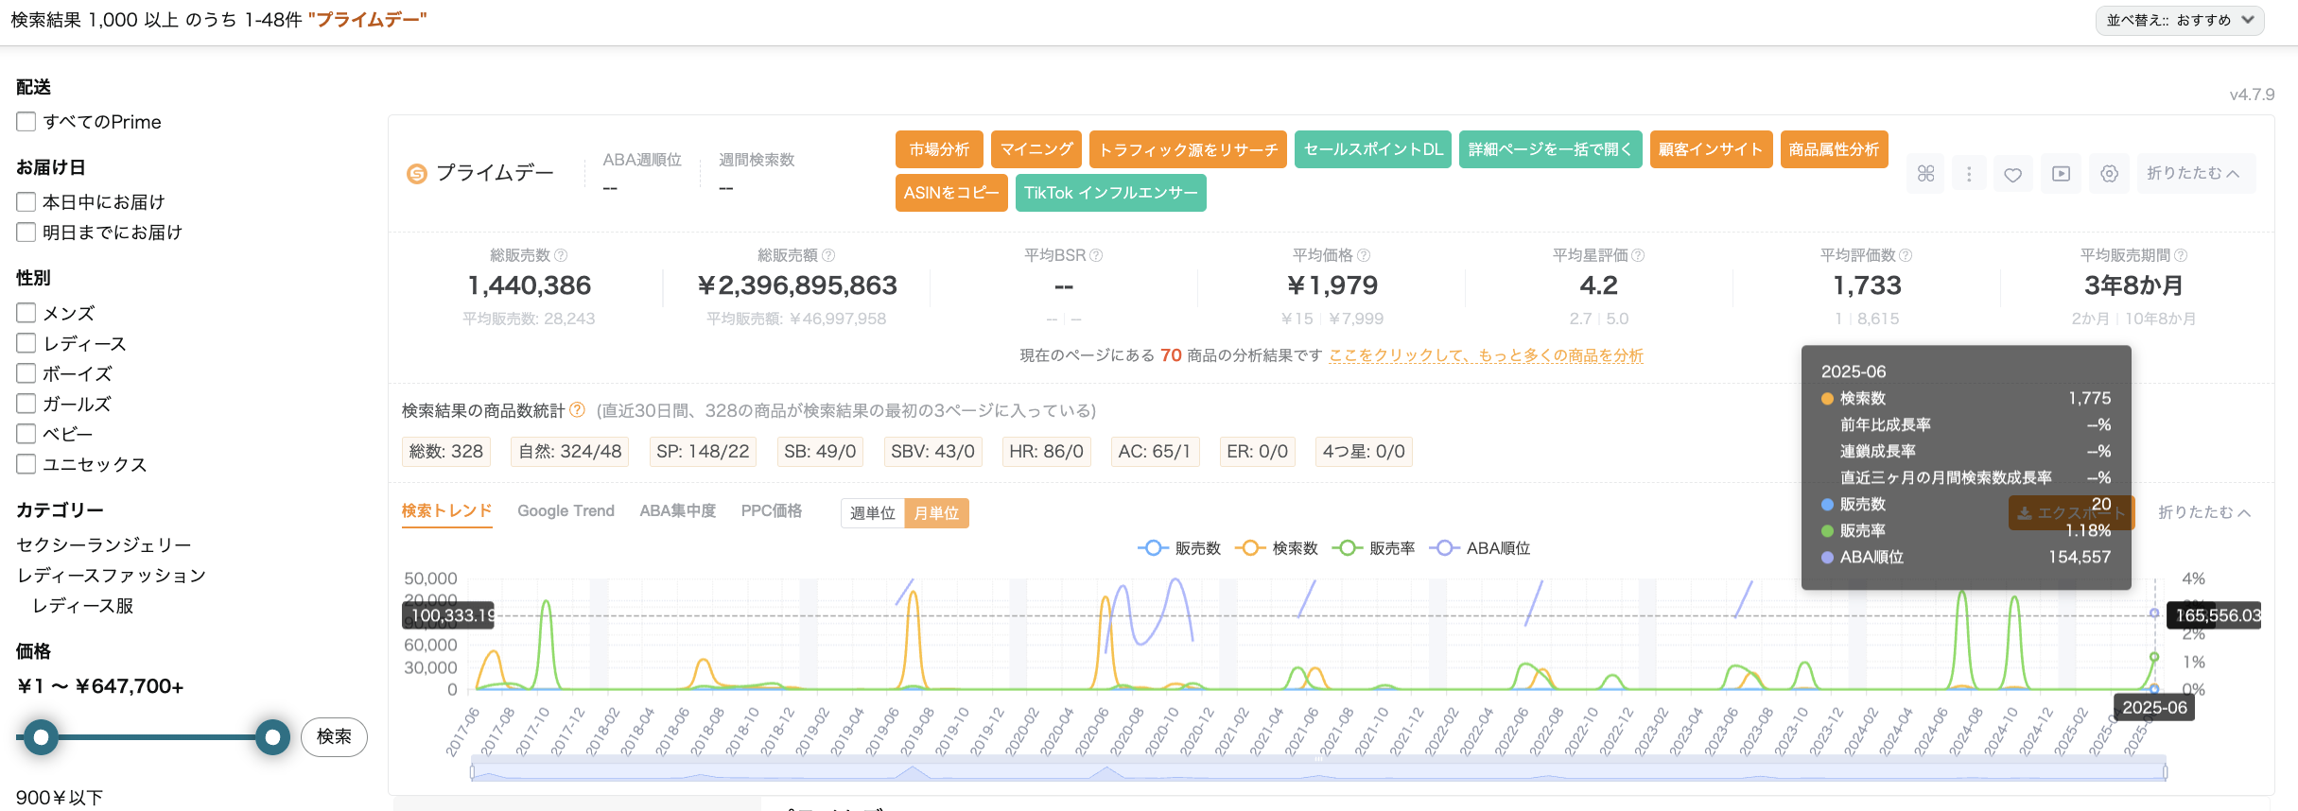
Task: Open the settings gear icon
Action: pos(2109,174)
